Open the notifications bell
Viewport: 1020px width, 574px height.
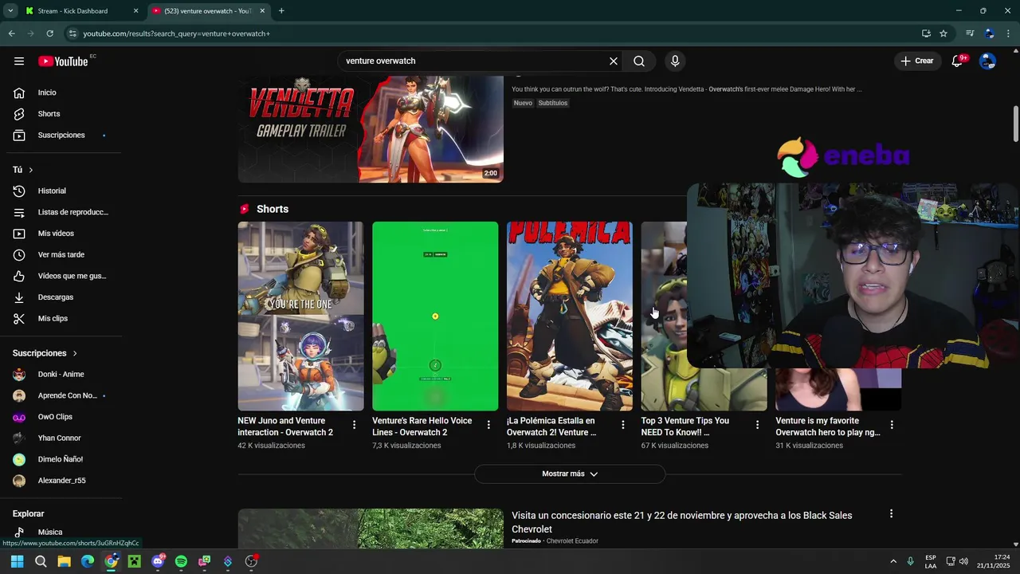coord(958,61)
